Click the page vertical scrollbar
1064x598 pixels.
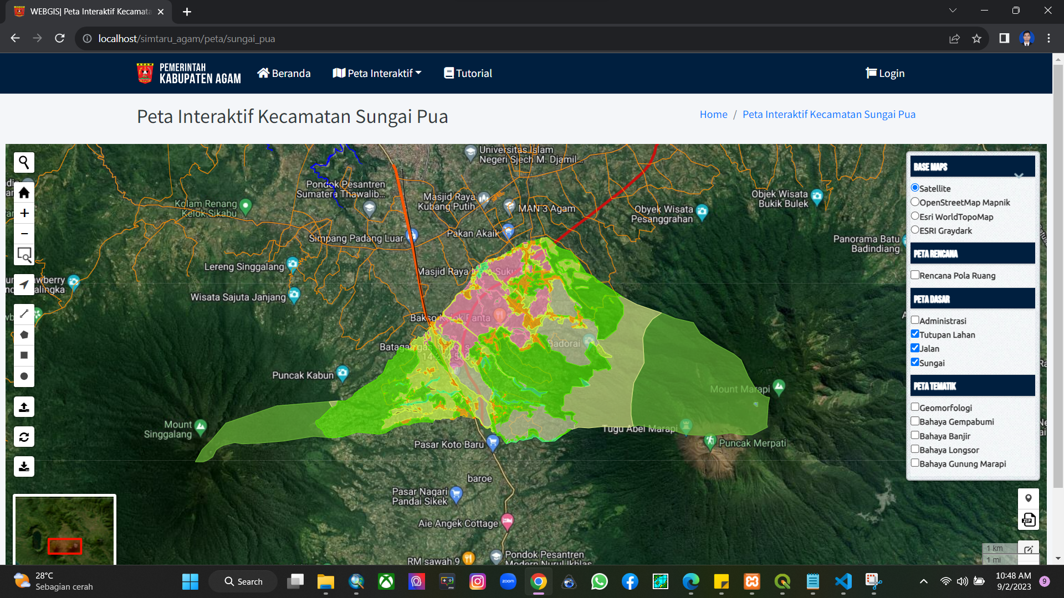pyautogui.click(x=1058, y=277)
